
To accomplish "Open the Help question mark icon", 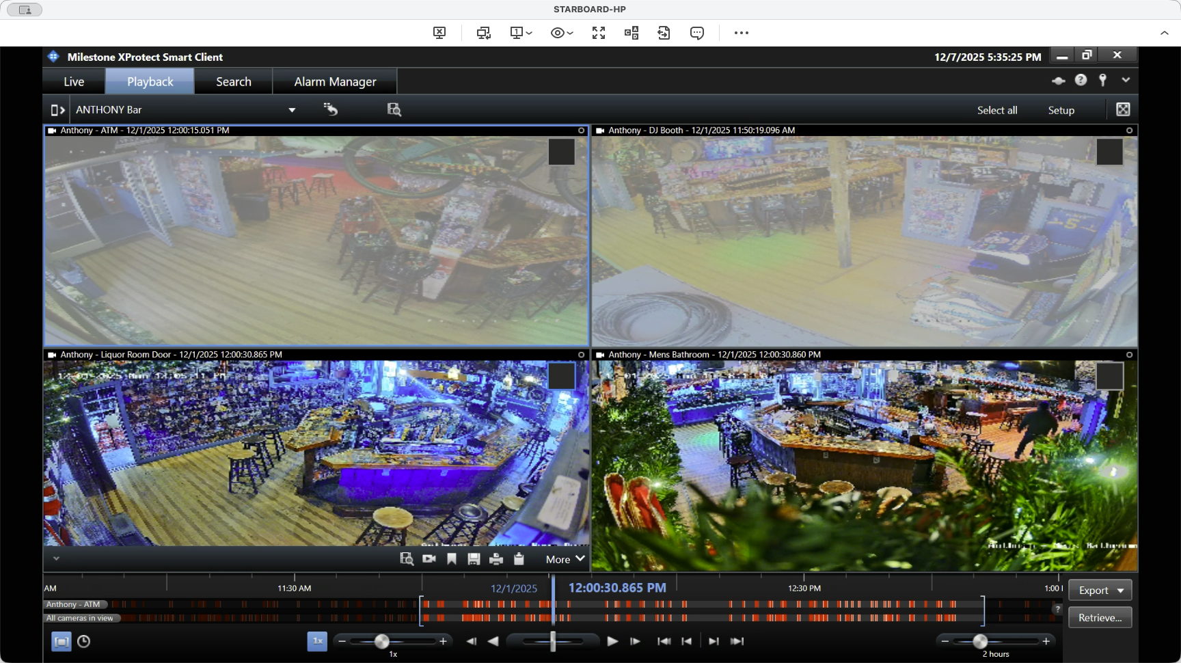I will [x=1081, y=80].
